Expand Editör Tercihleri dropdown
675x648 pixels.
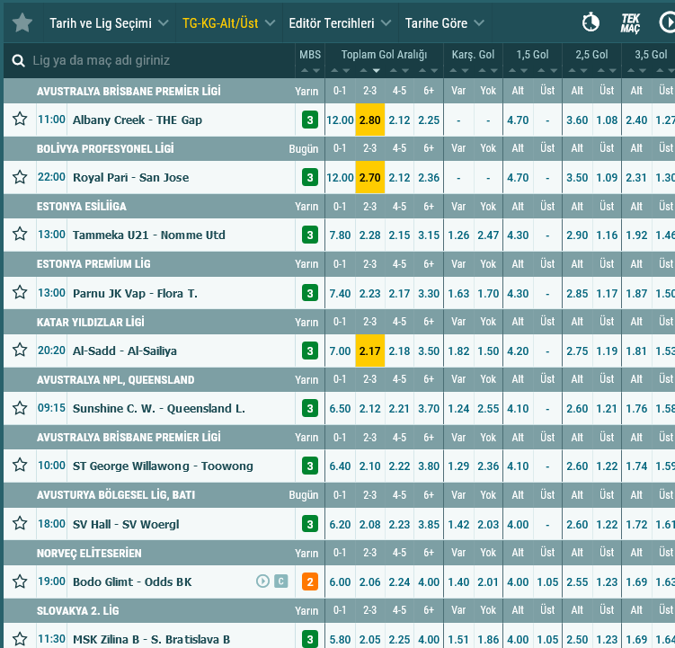pyautogui.click(x=340, y=23)
